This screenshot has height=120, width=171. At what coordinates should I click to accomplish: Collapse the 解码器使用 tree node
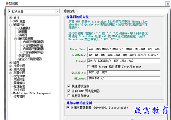(x=16, y=39)
